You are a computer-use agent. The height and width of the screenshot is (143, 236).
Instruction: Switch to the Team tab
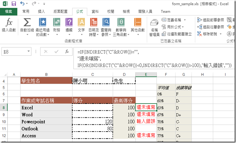coord(165,11)
